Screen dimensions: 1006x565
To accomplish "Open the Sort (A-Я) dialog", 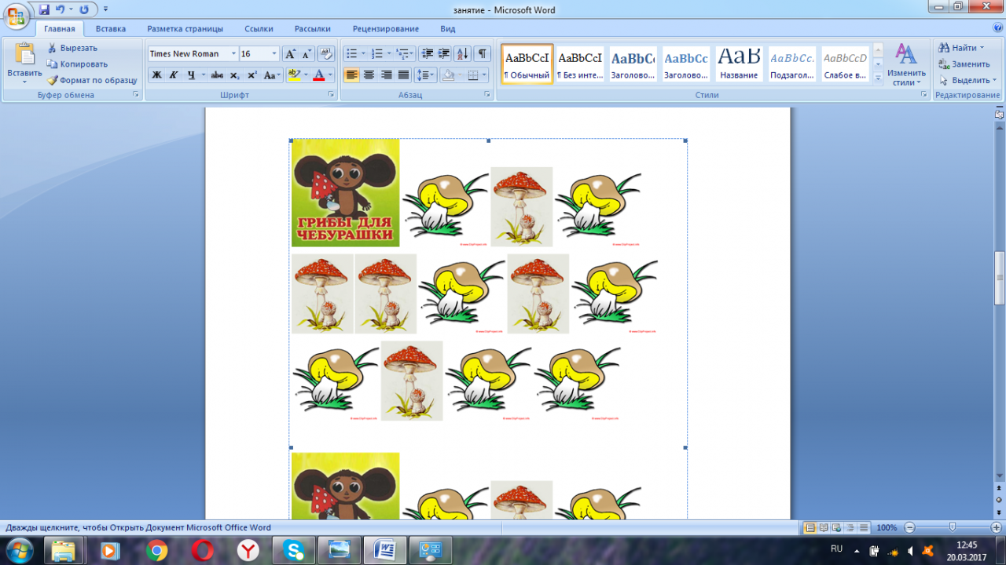I will click(462, 53).
